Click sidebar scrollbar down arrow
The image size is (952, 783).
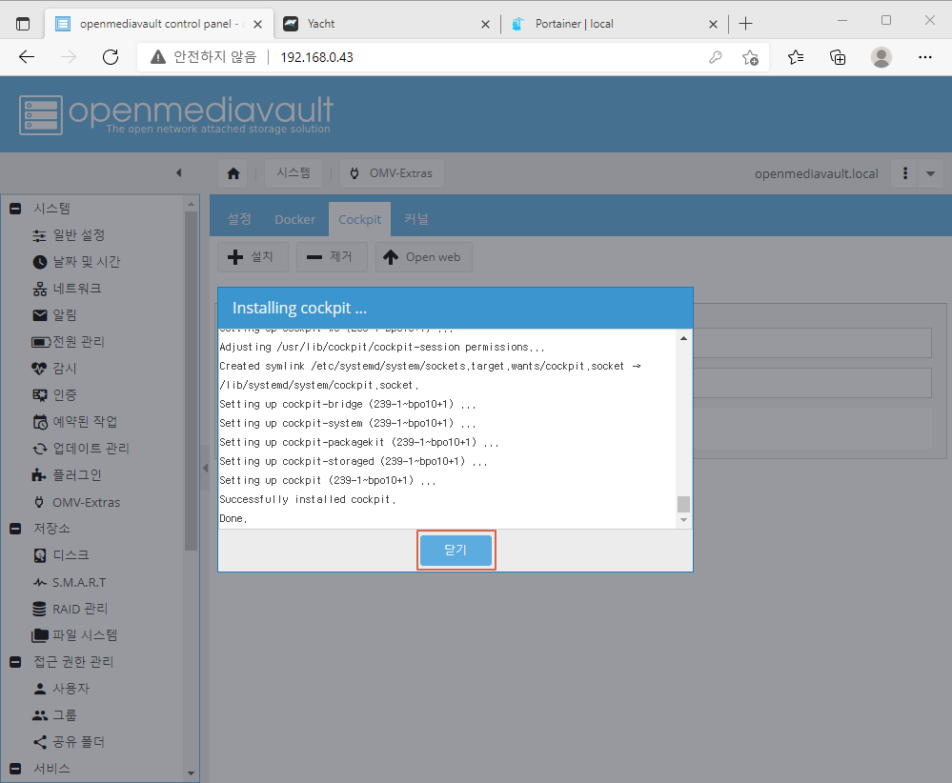click(191, 773)
